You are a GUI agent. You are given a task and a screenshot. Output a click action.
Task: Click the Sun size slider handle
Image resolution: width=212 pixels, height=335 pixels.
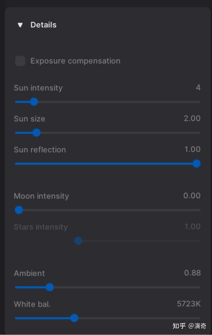tap(36, 133)
